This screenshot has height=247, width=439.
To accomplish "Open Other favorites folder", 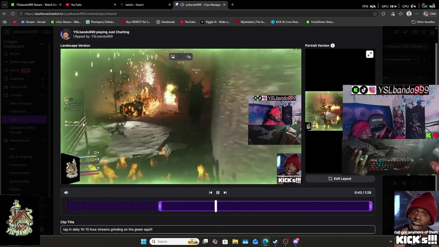I will pos(423,22).
